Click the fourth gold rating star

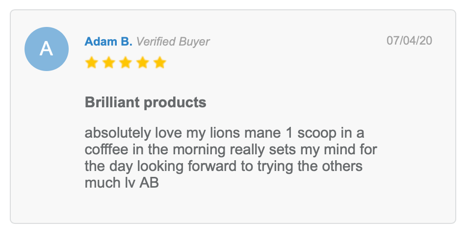click(x=143, y=63)
